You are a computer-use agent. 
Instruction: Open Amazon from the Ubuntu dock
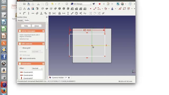point(4,70)
